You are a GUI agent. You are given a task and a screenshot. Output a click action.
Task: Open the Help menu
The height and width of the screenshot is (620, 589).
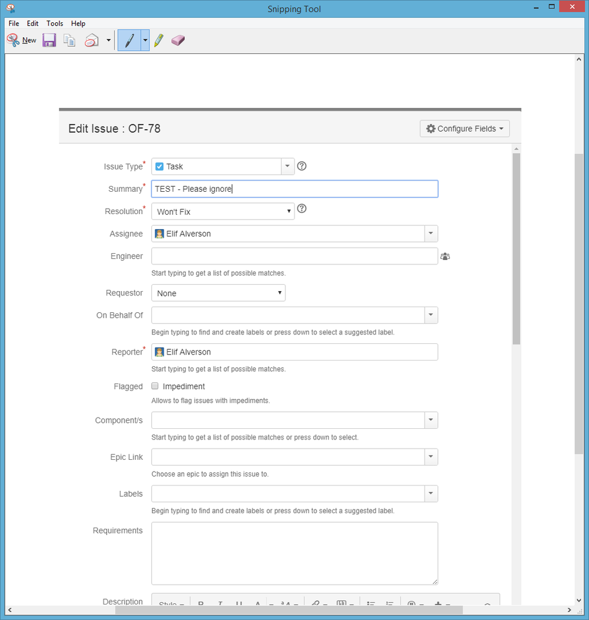(78, 24)
